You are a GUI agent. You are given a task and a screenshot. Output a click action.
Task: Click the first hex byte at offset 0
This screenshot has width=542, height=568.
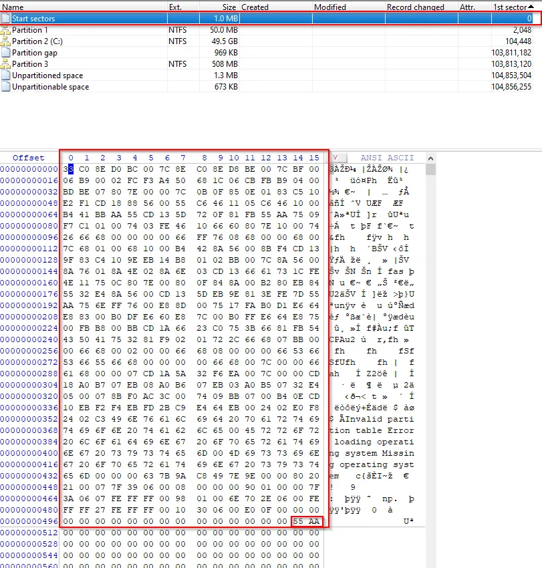click(x=70, y=169)
